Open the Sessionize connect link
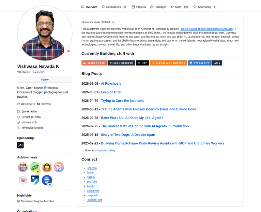The width and height of the screenshot is (261, 212). tap(93, 191)
